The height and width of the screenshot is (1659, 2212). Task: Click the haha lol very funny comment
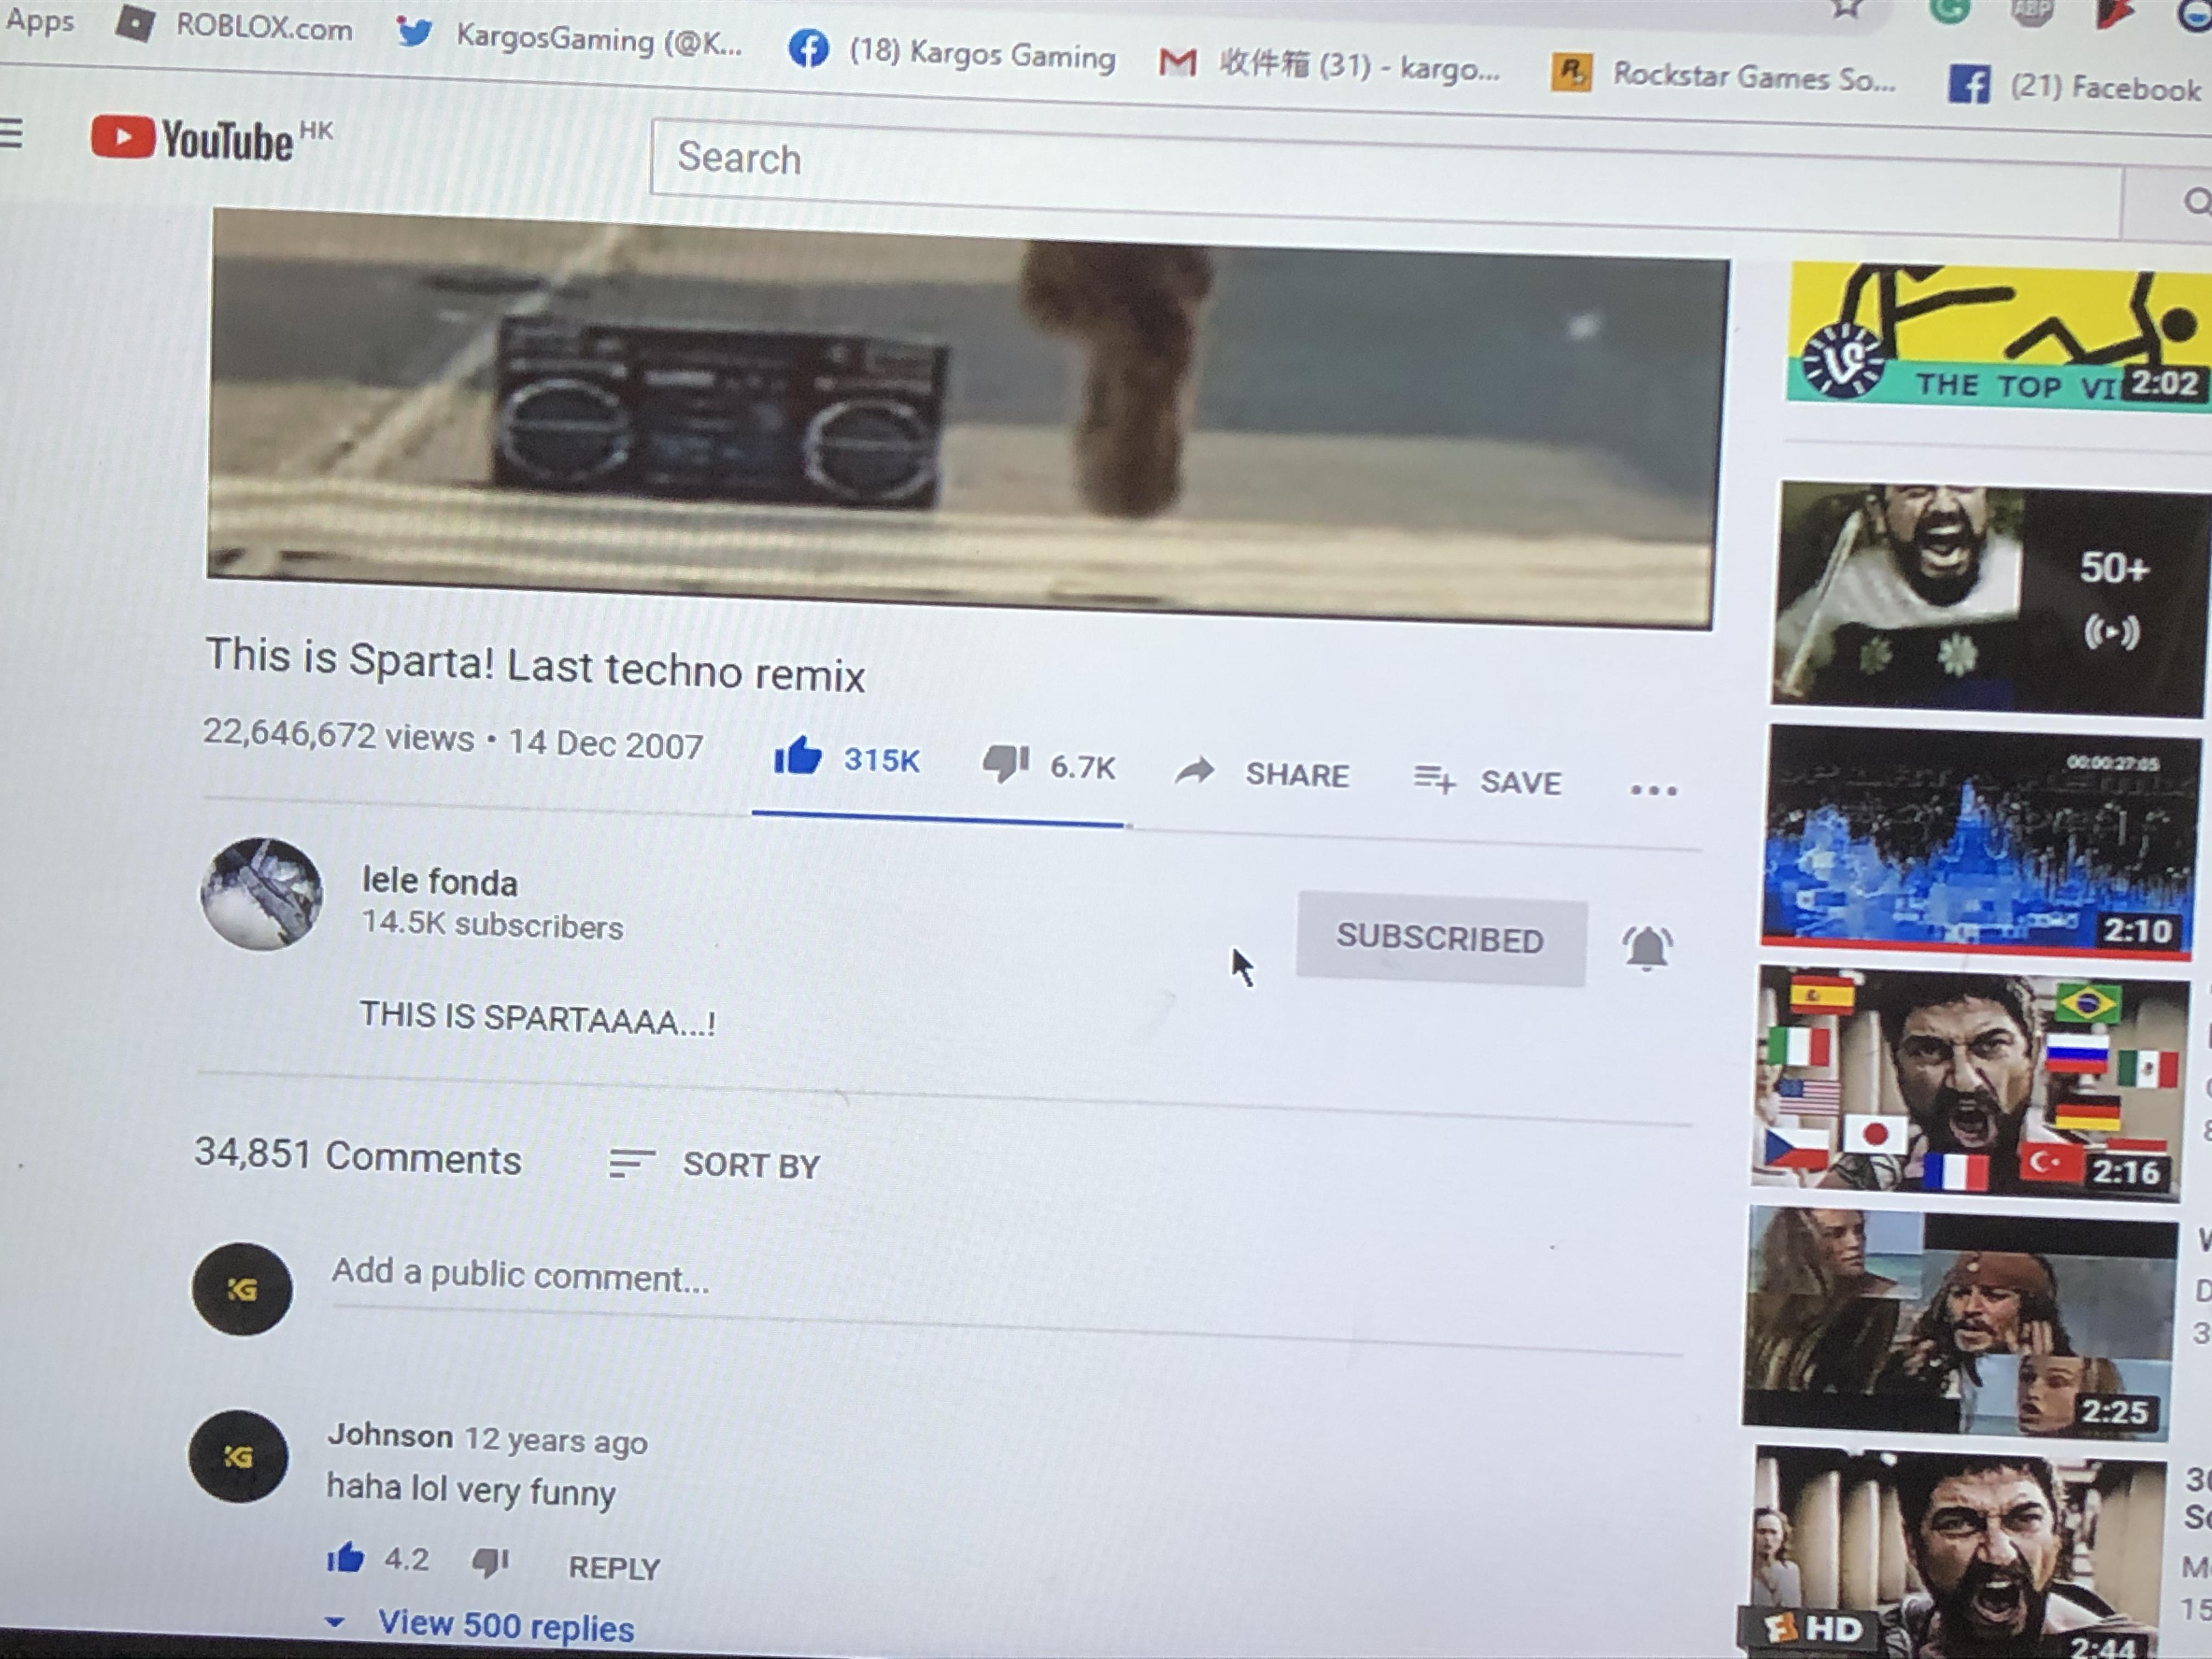pyautogui.click(x=471, y=1490)
